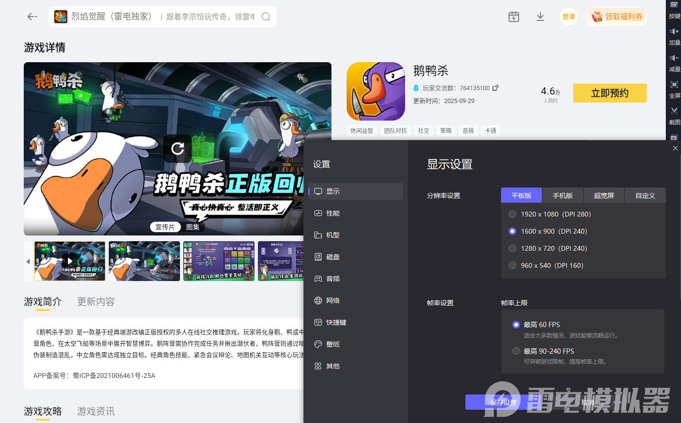681x423 pixels.
Task: Switch resolution preset to 自定义
Action: tap(645, 195)
